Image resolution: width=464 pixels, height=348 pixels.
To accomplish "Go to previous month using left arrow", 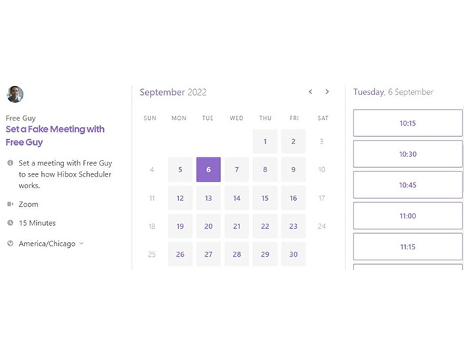I will (x=310, y=92).
